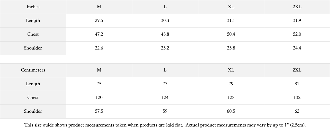Select the Shoulder row label in Centimeters table
Viewport: 330px width, 132px height.
click(x=33, y=111)
